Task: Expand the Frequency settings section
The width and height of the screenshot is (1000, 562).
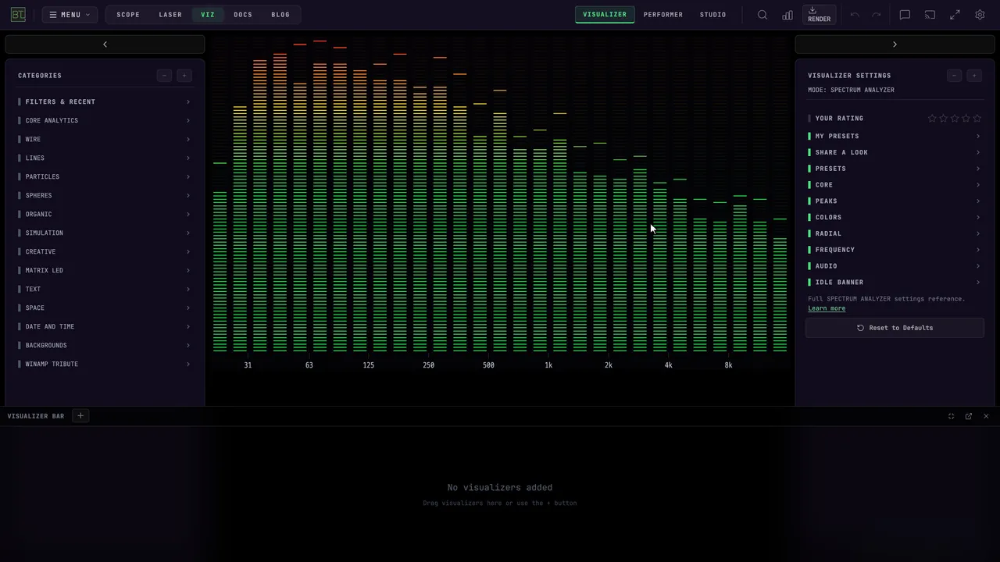Action: pyautogui.click(x=895, y=250)
